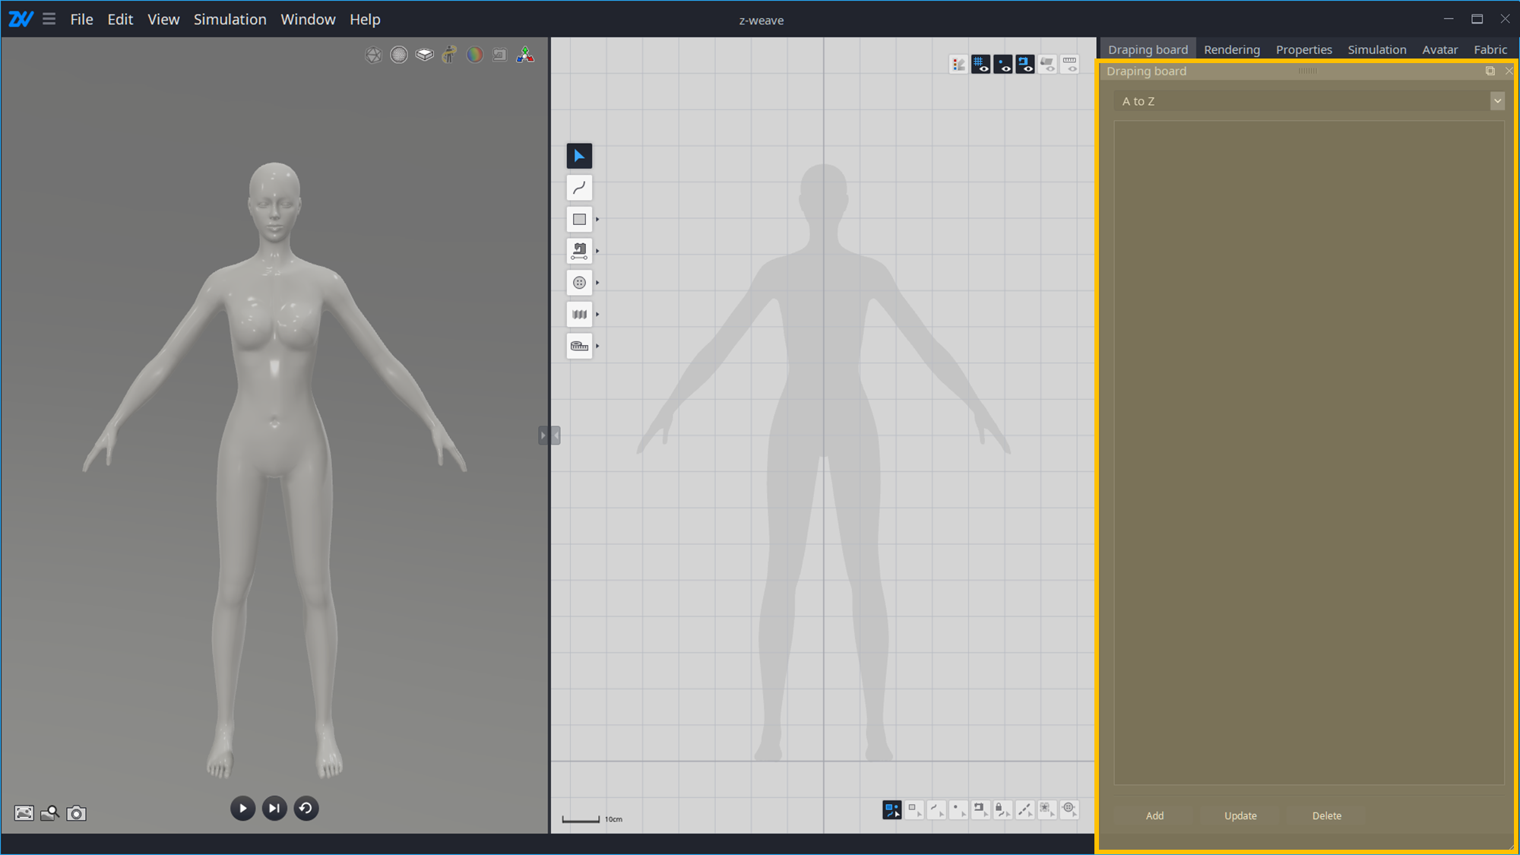Image resolution: width=1520 pixels, height=855 pixels.
Task: Click the Update button in Draping board
Action: point(1240,815)
